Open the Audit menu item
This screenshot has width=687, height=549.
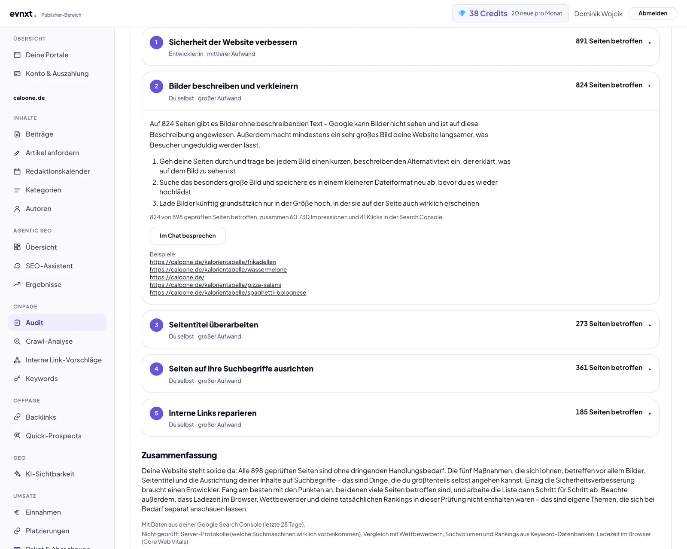[x=57, y=323]
